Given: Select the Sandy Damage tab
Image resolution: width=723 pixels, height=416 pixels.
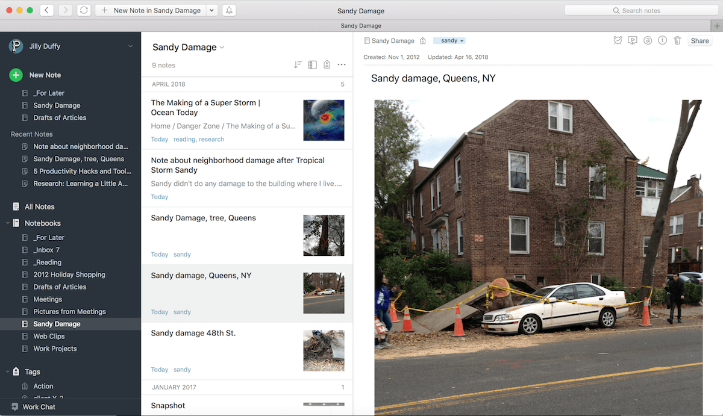Looking at the screenshot, I should (x=361, y=26).
